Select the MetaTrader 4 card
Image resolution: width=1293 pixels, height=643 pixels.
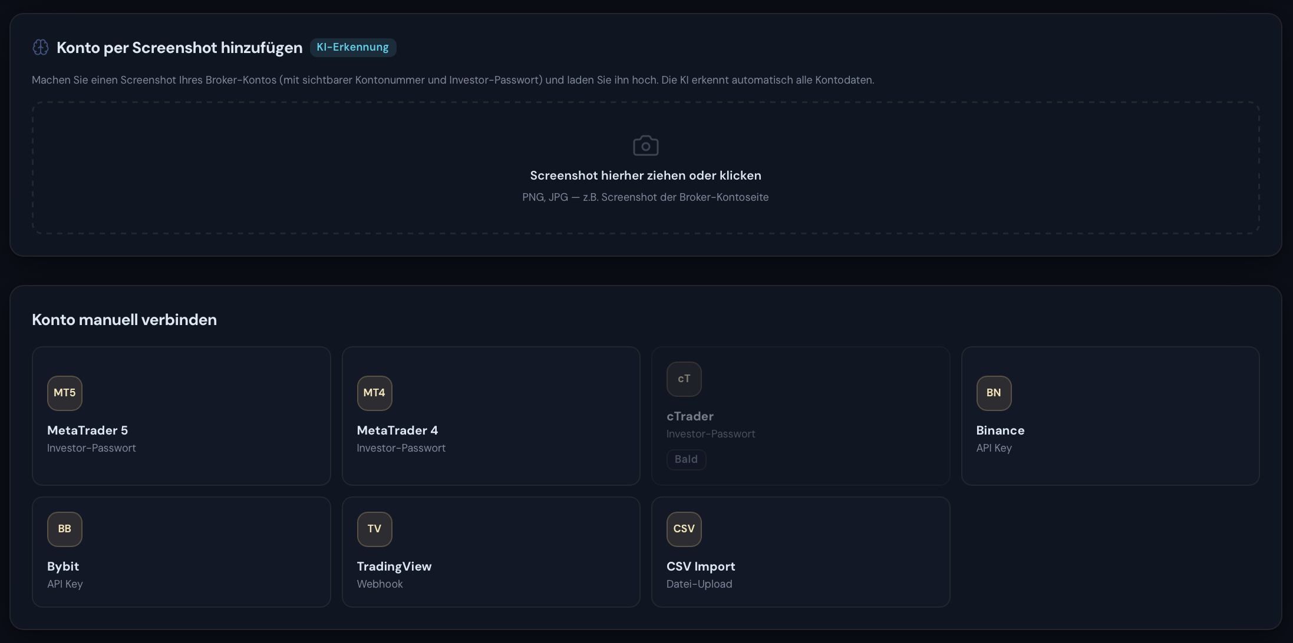click(x=491, y=416)
